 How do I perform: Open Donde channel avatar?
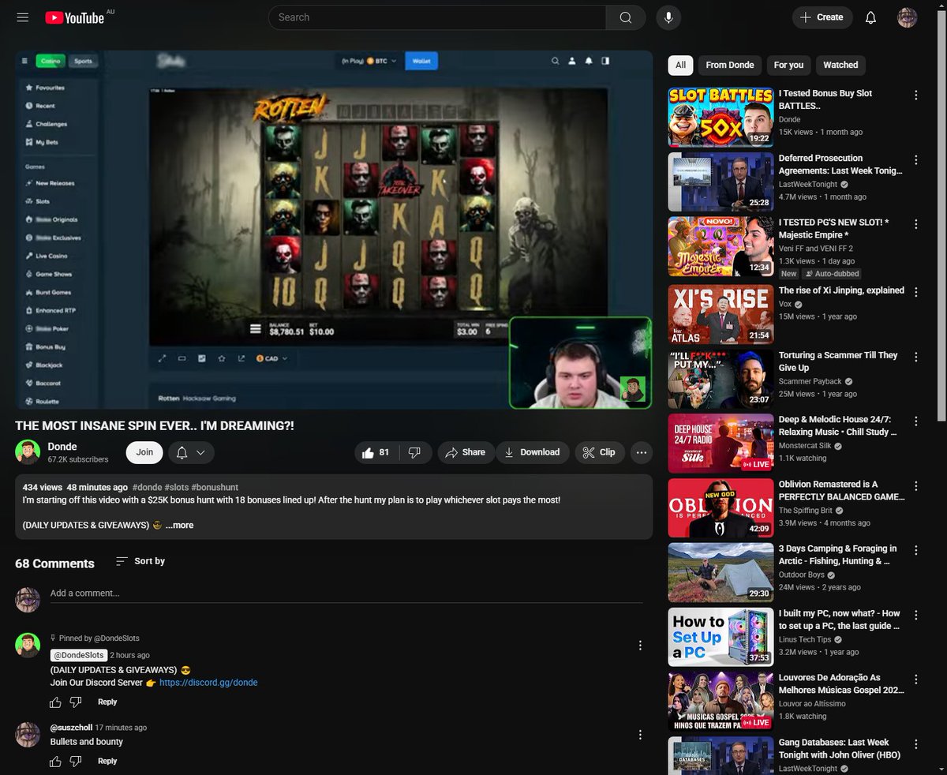point(28,452)
